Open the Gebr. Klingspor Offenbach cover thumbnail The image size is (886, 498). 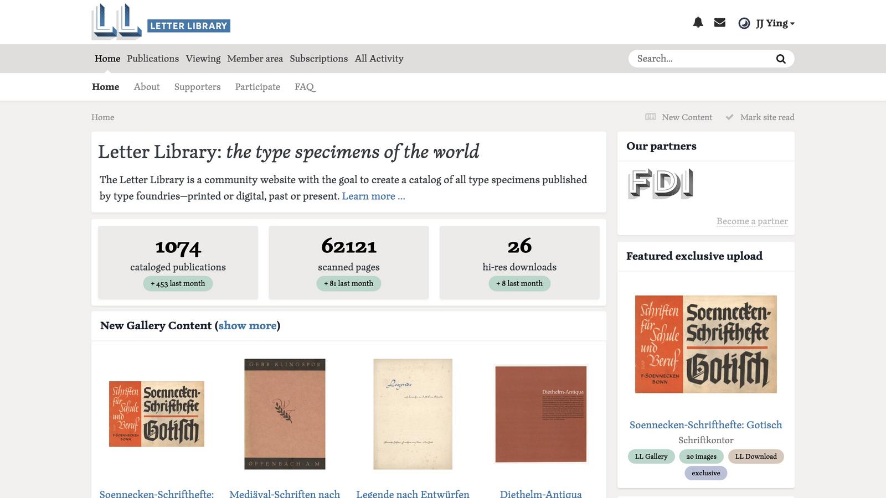[x=285, y=414]
